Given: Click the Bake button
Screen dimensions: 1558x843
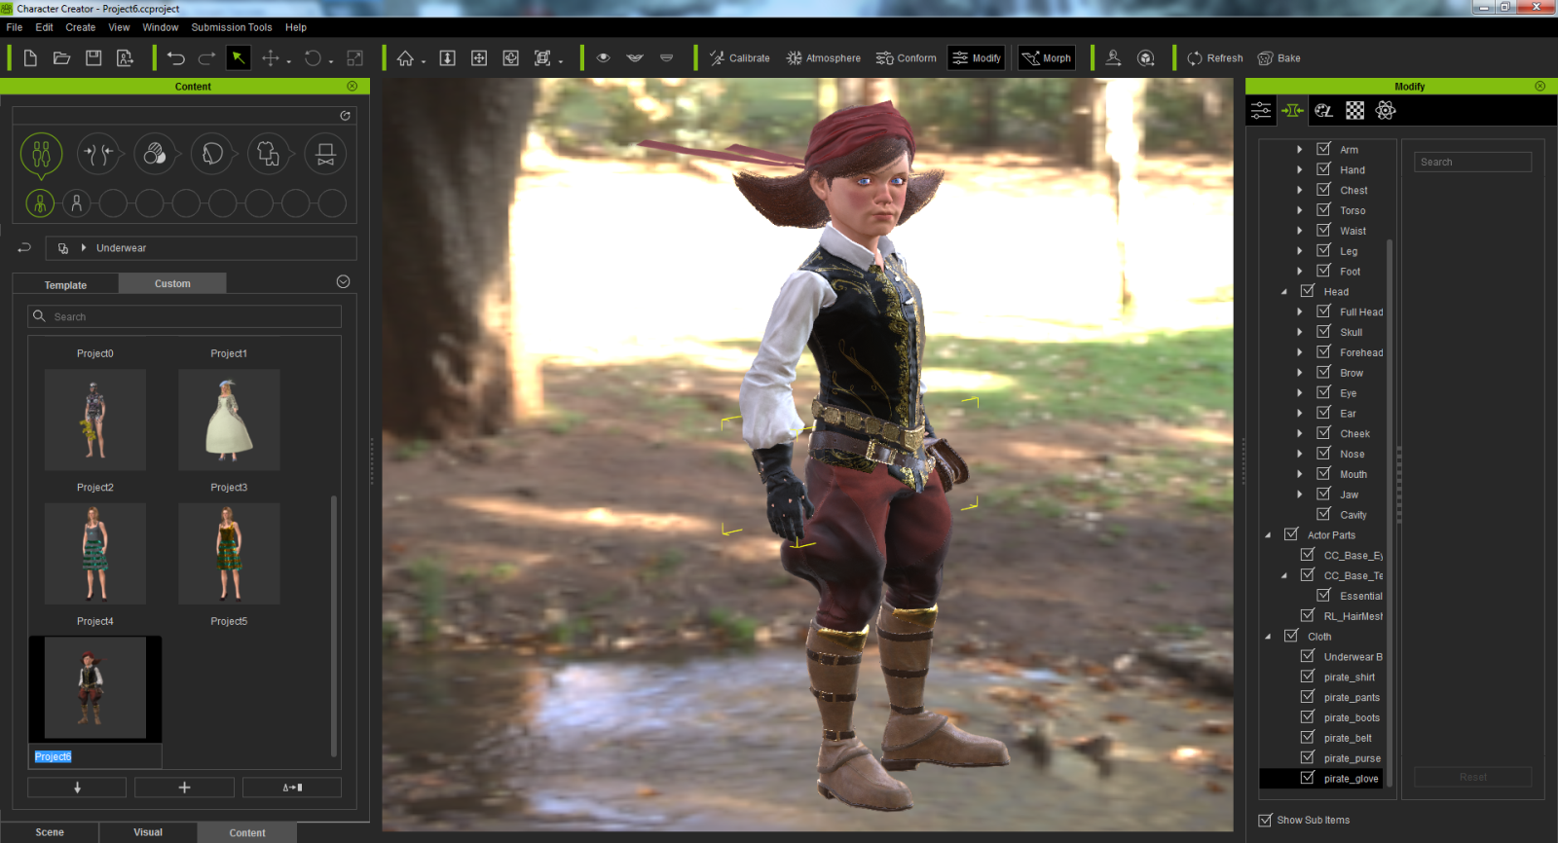Looking at the screenshot, I should coord(1280,58).
